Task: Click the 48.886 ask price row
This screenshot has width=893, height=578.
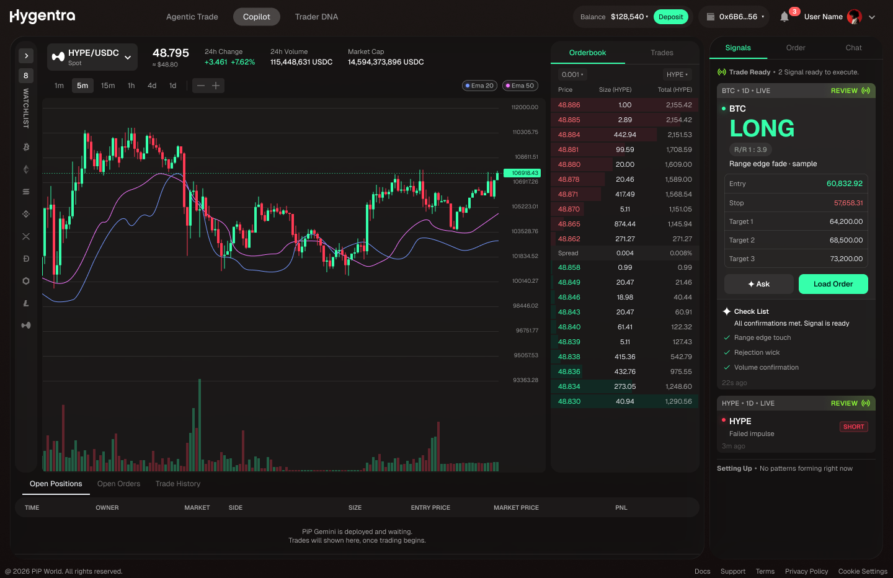Action: pyautogui.click(x=624, y=105)
